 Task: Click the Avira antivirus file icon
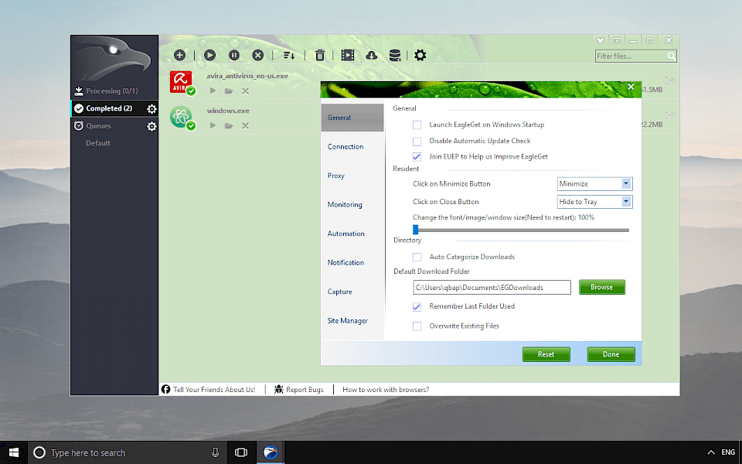tap(181, 82)
